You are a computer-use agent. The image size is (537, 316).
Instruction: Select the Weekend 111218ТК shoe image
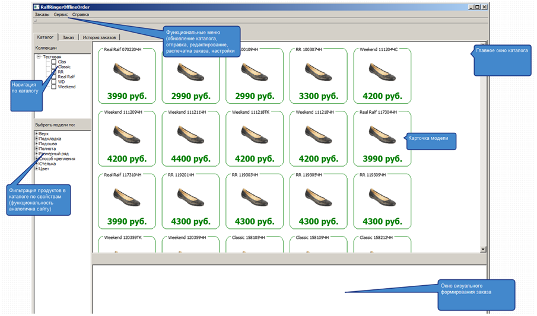(x=254, y=135)
